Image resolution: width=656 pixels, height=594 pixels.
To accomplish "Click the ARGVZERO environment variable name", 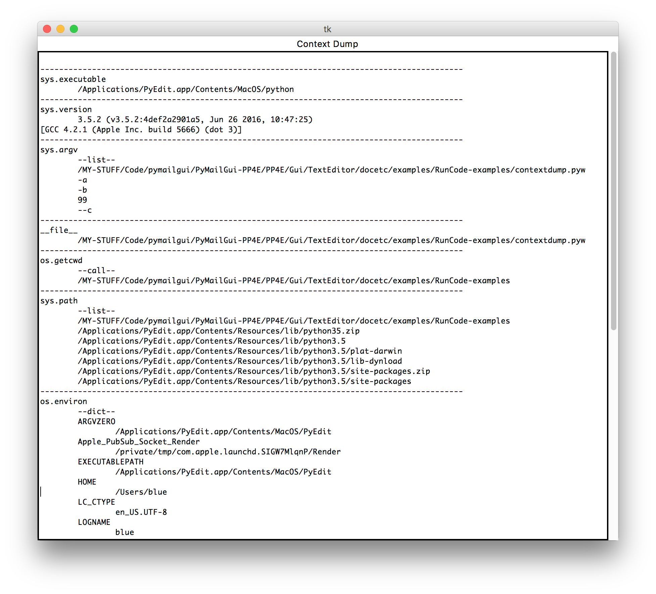I will 97,421.
